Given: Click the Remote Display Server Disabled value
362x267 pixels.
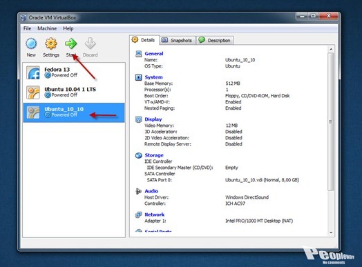Looking at the screenshot, I should coord(234,144).
